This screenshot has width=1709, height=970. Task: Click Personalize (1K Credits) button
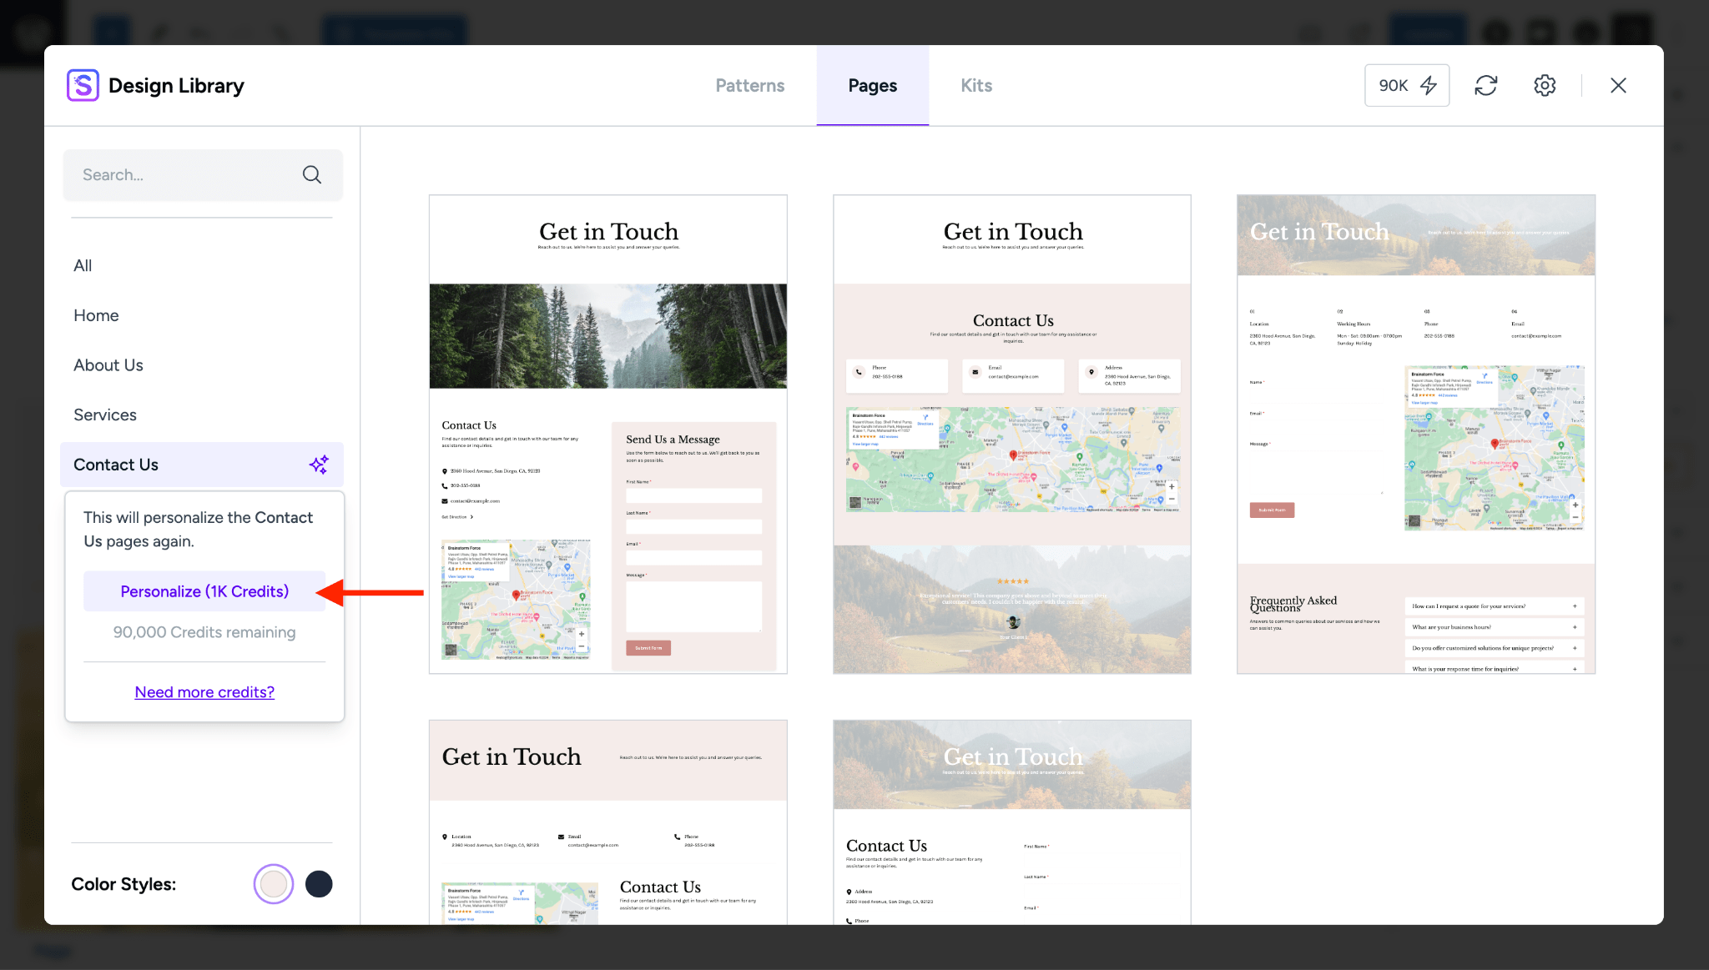click(x=204, y=591)
